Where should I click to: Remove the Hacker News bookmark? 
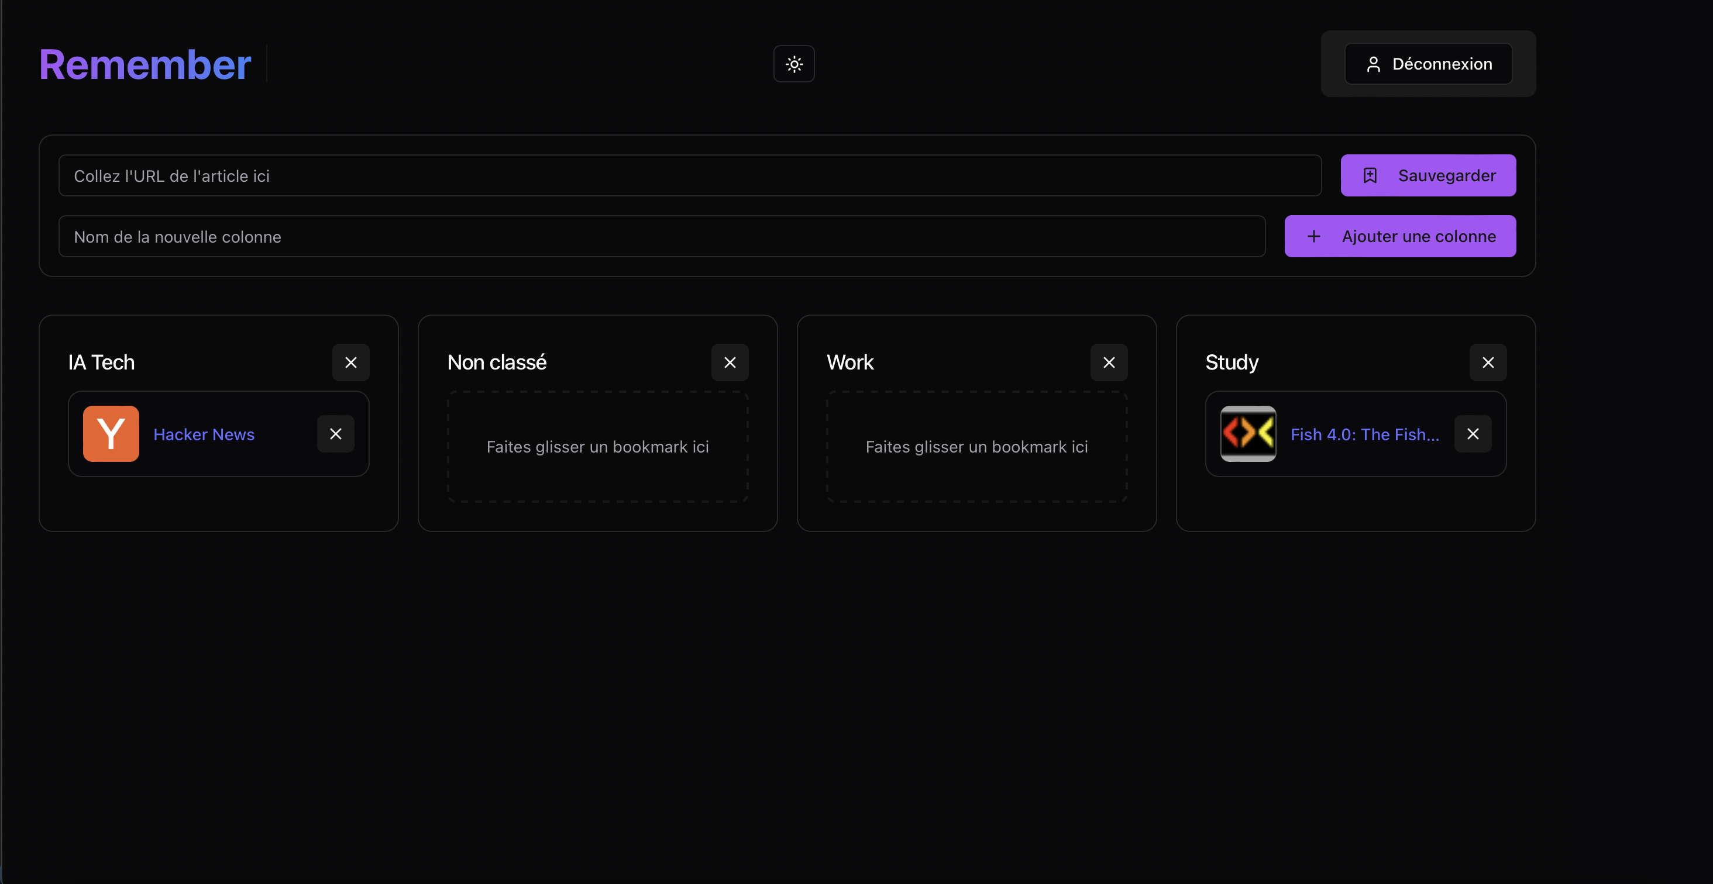tap(335, 434)
